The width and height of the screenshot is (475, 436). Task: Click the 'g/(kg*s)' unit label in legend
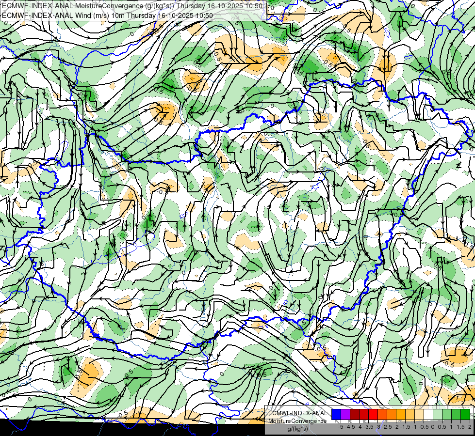tap(297, 429)
